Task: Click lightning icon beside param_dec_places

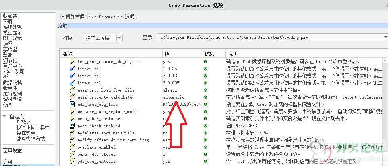Action: click(x=72, y=154)
